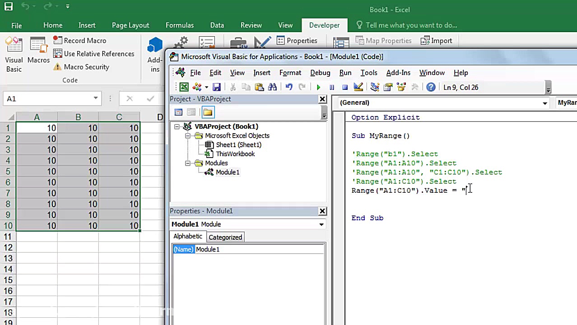Open Properties Window icon in VBA toolbar
Screen dimensions: 577x325
pyautogui.click(x=388, y=87)
